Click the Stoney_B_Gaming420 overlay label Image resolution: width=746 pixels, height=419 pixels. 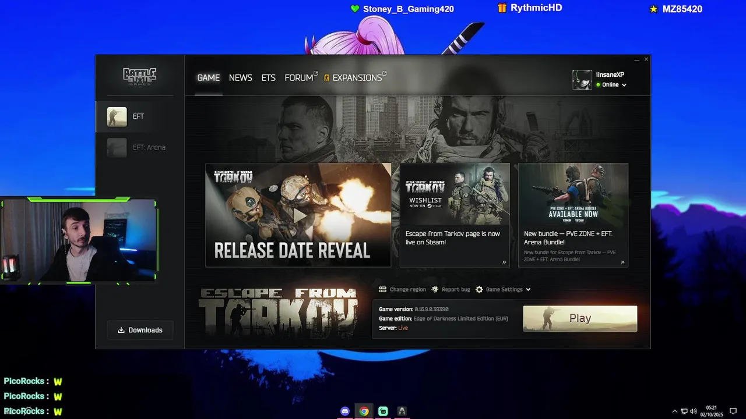408,9
